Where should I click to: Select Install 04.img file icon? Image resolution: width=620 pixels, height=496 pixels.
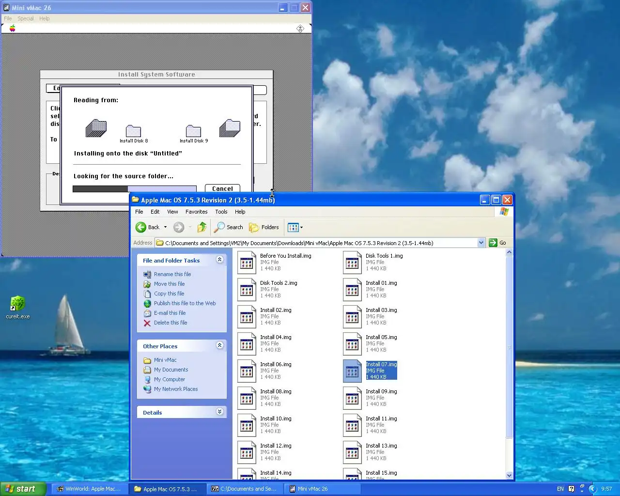point(247,343)
